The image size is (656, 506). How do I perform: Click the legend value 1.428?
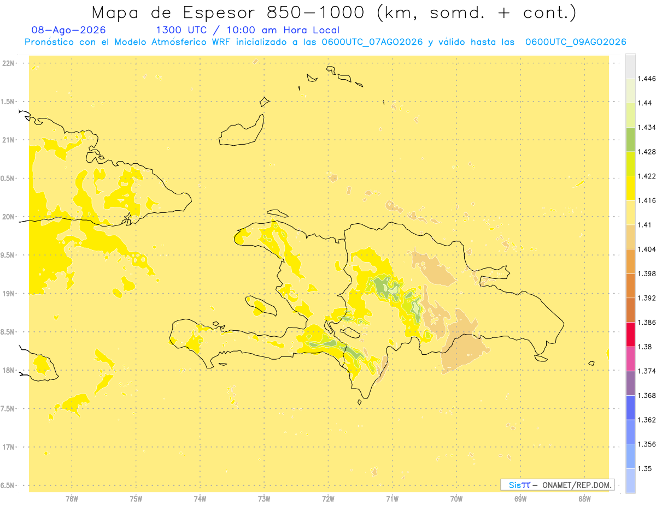click(x=647, y=152)
